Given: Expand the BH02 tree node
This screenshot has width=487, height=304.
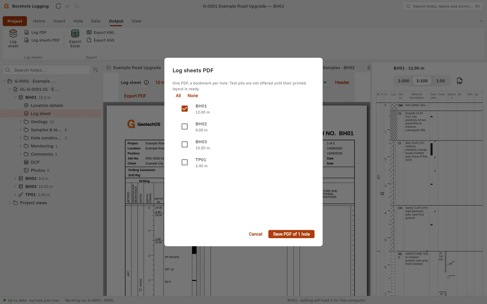Looking at the screenshot, I should coord(15,178).
